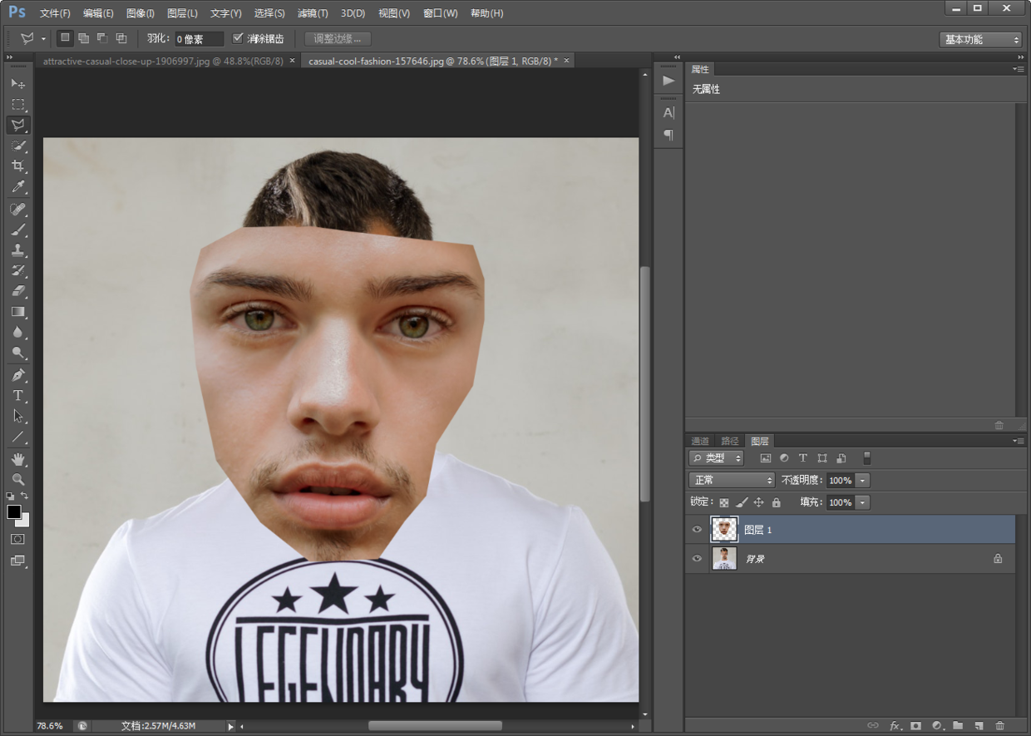Image resolution: width=1031 pixels, height=736 pixels.
Task: Select the Move tool
Action: pyautogui.click(x=17, y=84)
